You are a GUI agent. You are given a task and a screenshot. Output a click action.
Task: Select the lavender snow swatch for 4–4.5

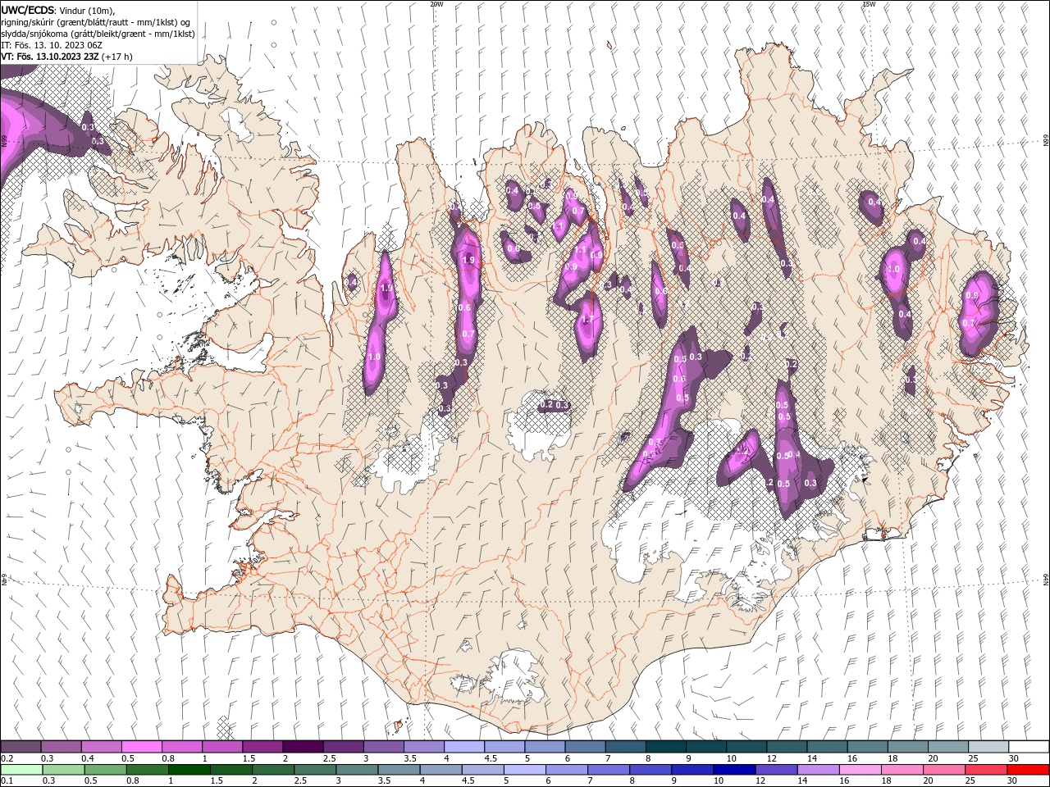pyautogui.click(x=463, y=747)
